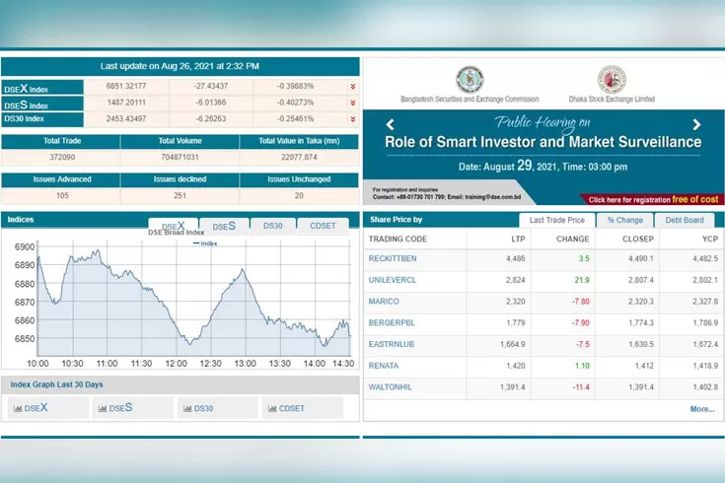Click the down arrow icon in DS30 Index row
This screenshot has height=483, width=725.
(353, 119)
